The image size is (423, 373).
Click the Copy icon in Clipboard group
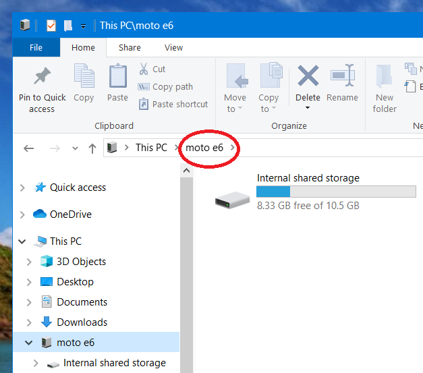click(84, 76)
